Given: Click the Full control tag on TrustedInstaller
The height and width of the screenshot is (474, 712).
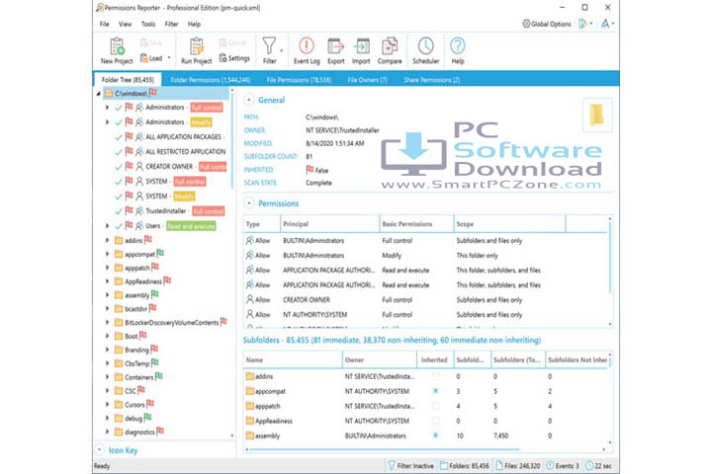Looking at the screenshot, I should [208, 211].
